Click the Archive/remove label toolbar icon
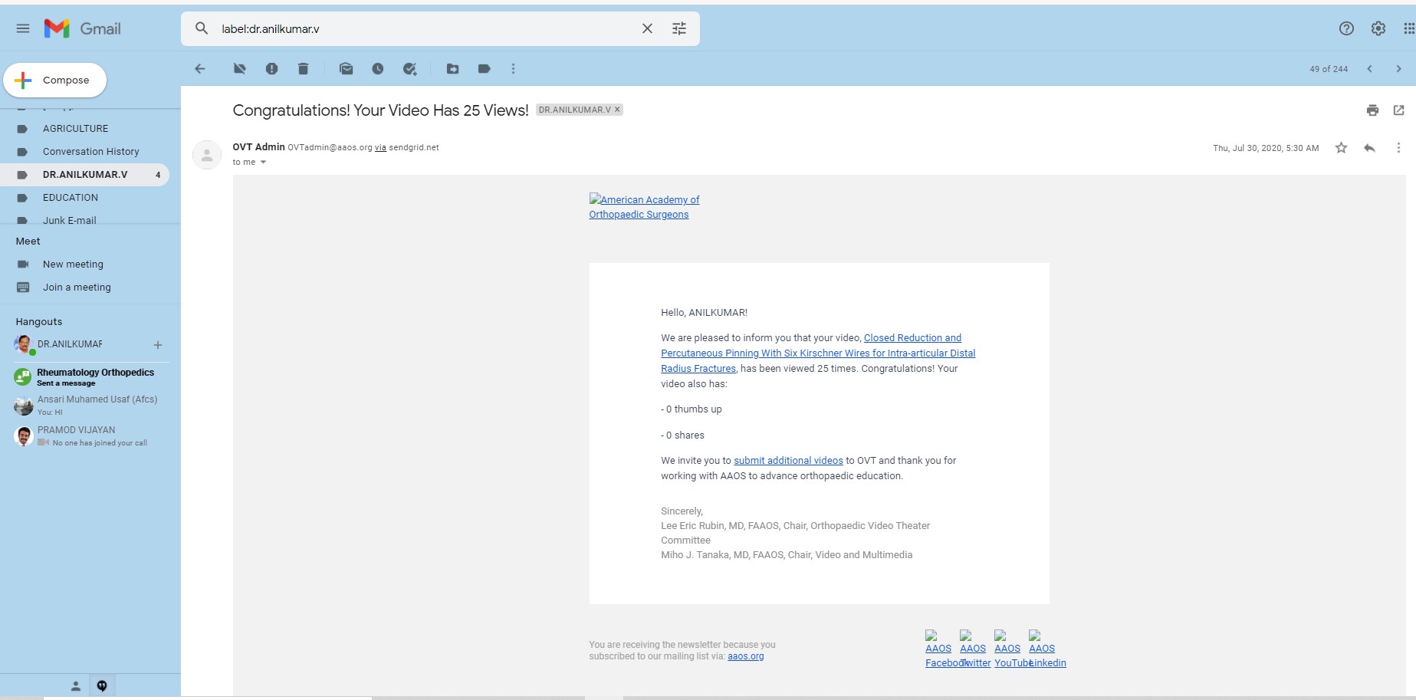The height and width of the screenshot is (700, 1416). pos(240,69)
